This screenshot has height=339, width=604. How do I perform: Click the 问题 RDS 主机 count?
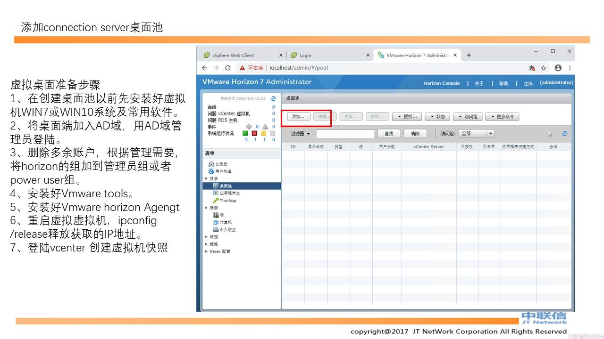tap(273, 120)
